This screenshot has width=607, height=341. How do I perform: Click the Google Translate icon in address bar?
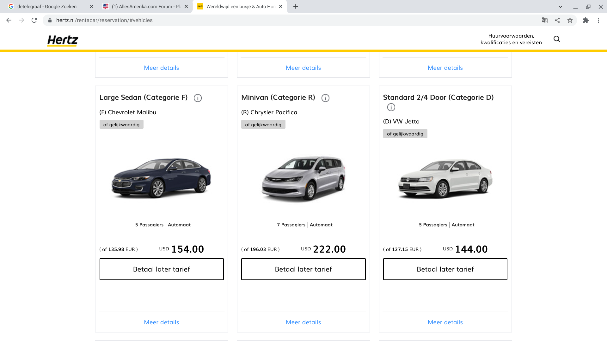544,20
